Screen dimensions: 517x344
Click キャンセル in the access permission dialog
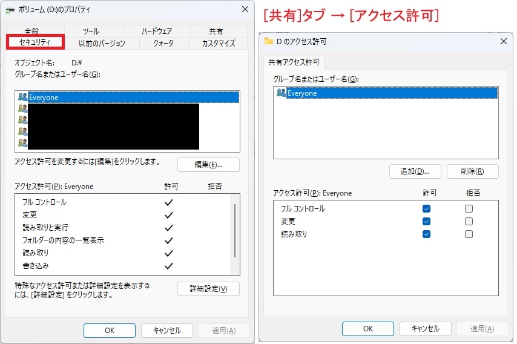coord(426,329)
